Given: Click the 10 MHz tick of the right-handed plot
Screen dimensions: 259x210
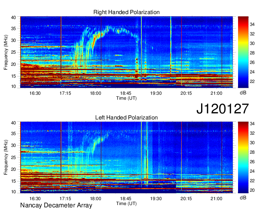Looking at the screenshot, I should (x=14, y=86).
